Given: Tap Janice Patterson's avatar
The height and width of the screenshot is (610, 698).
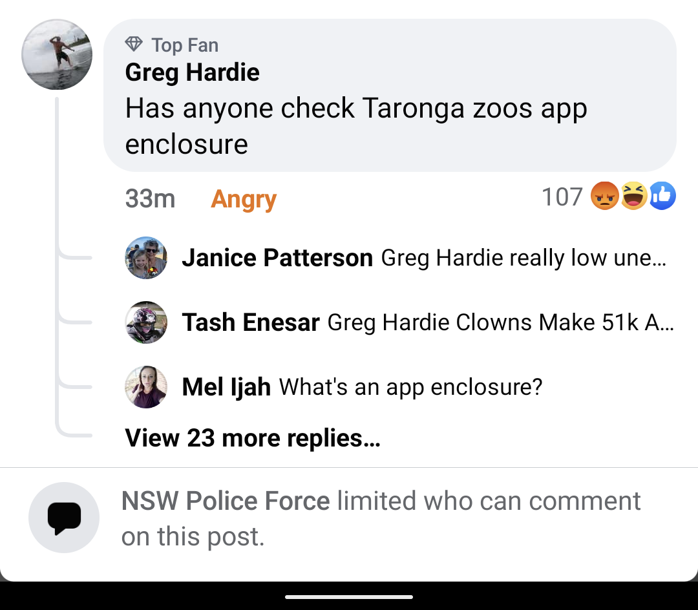Looking at the screenshot, I should (x=146, y=258).
